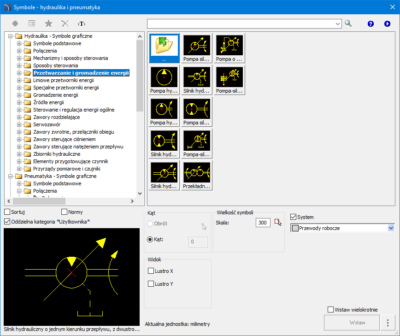Click the pick scale icon next to Skala
Viewport: 400px width, 336px height.
[278, 223]
